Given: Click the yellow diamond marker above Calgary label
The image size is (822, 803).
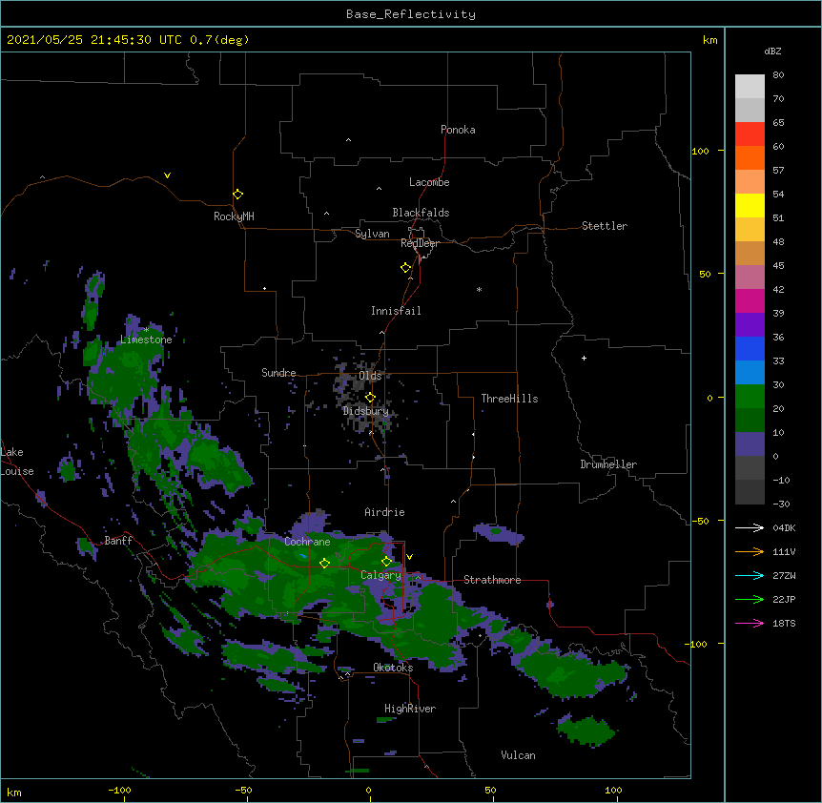Looking at the screenshot, I should pyautogui.click(x=386, y=562).
